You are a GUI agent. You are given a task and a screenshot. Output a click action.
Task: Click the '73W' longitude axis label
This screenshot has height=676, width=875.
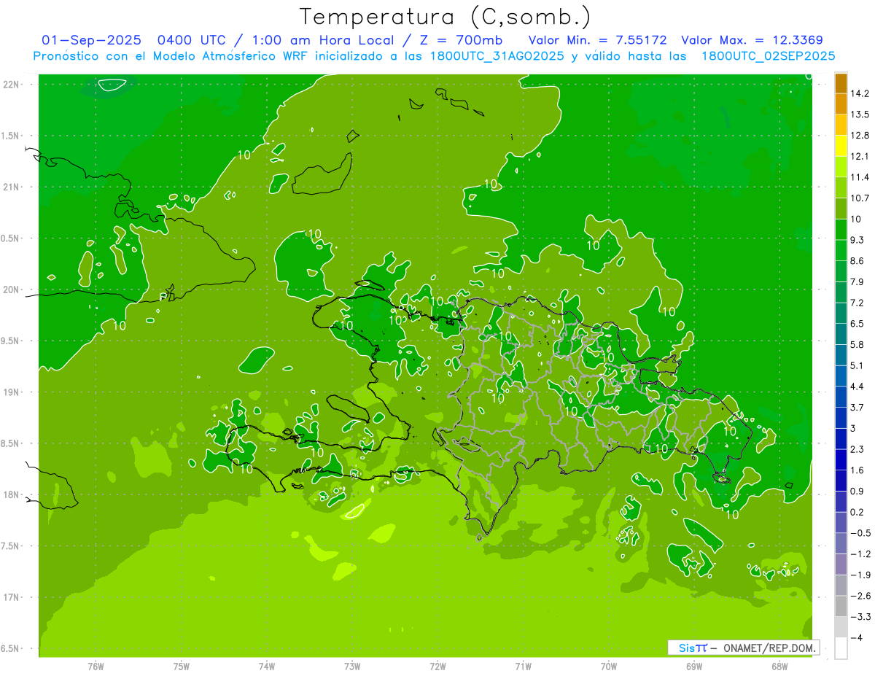(352, 666)
